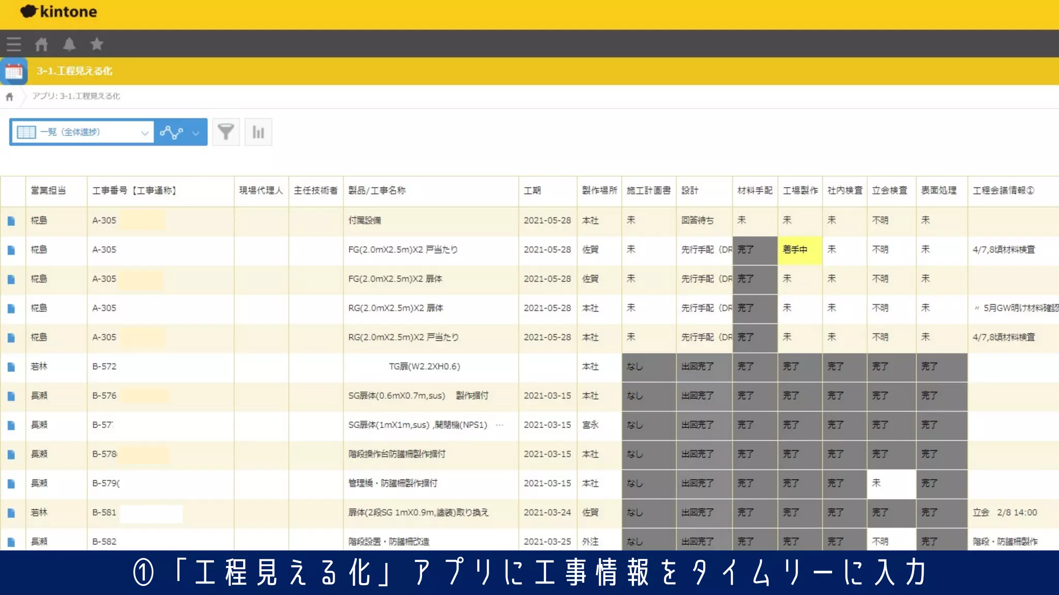
Task: Go to home via the header house icon
Action: 41,44
